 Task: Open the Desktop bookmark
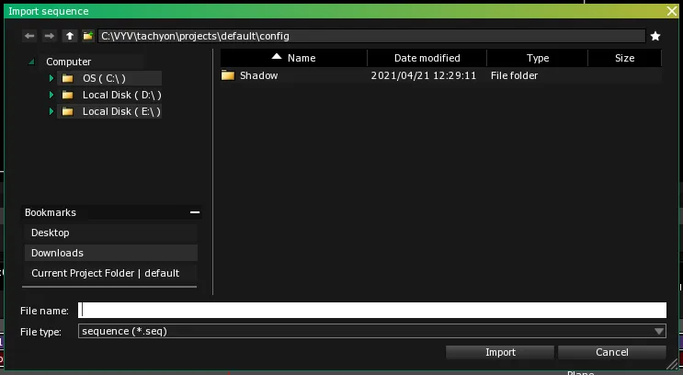click(x=110, y=233)
